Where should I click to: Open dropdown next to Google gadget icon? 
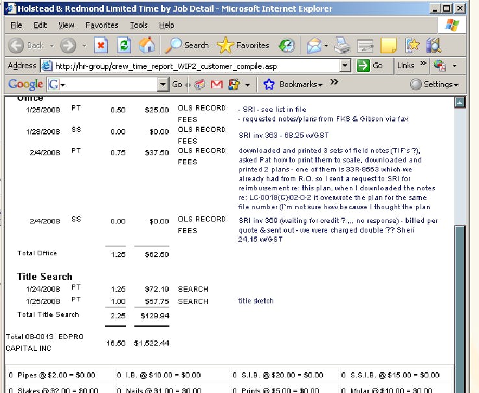[x=247, y=84]
